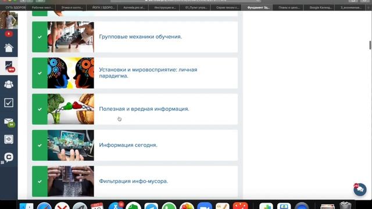Open App Store from the Dock
372x209 pixels.
coord(116,206)
